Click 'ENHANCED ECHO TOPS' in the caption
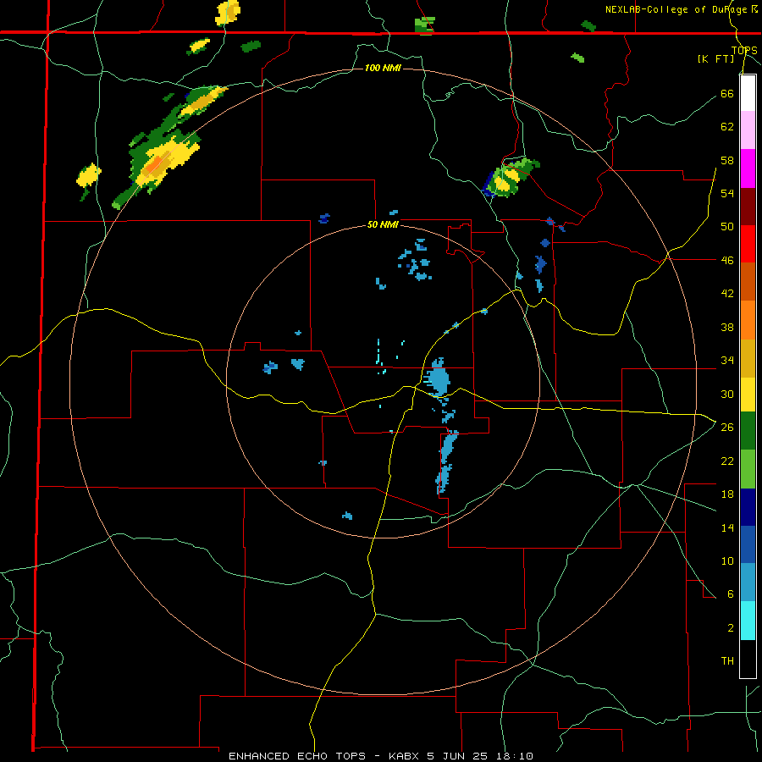Screen dimensions: 762x762 (x=297, y=756)
